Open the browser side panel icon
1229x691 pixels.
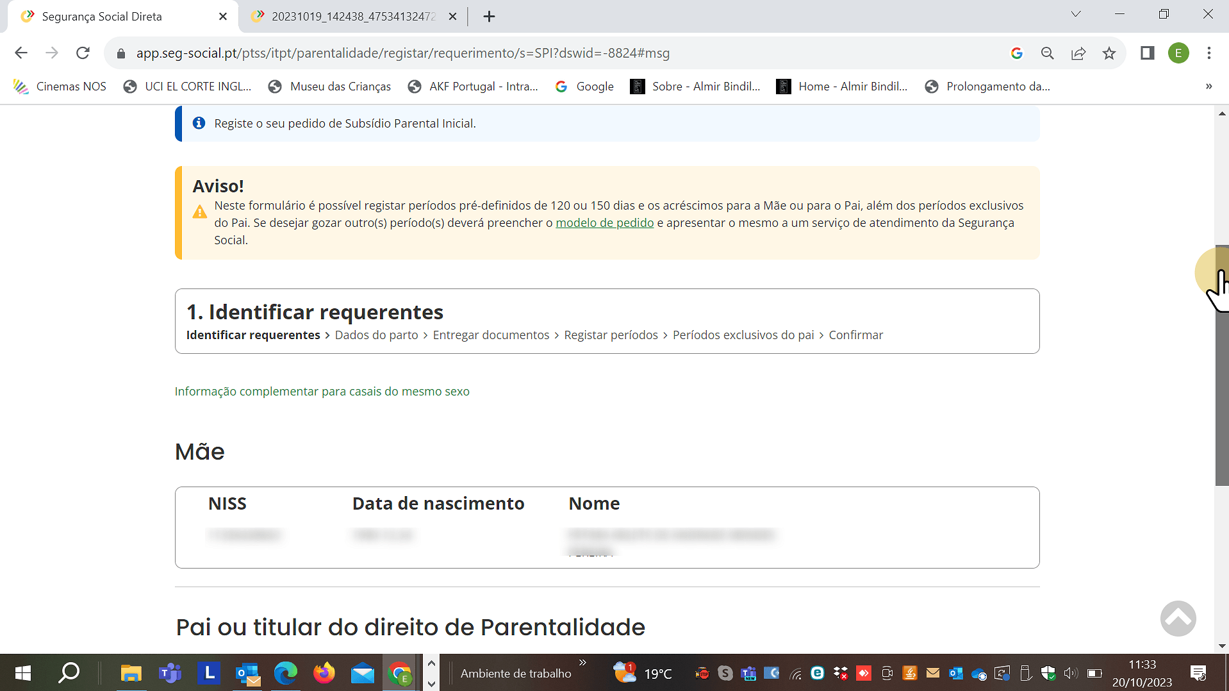click(x=1147, y=53)
